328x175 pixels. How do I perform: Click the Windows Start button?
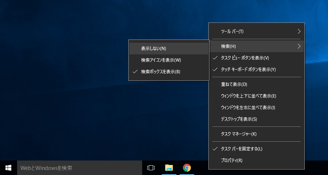click(x=8, y=168)
